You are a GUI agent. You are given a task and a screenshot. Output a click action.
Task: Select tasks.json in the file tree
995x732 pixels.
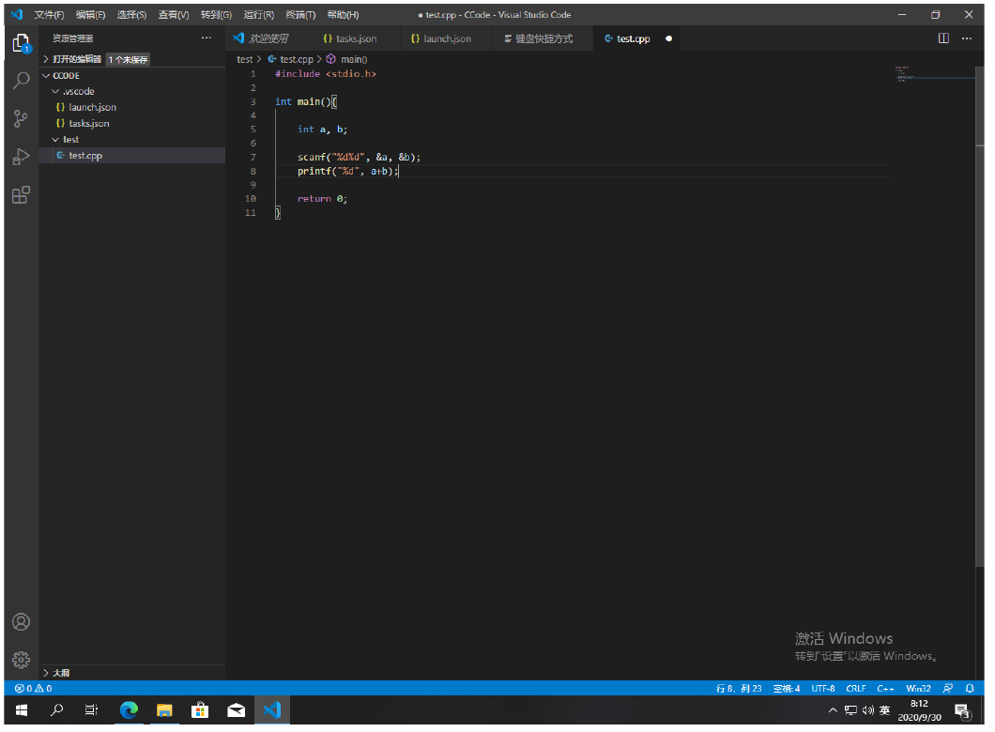click(88, 124)
